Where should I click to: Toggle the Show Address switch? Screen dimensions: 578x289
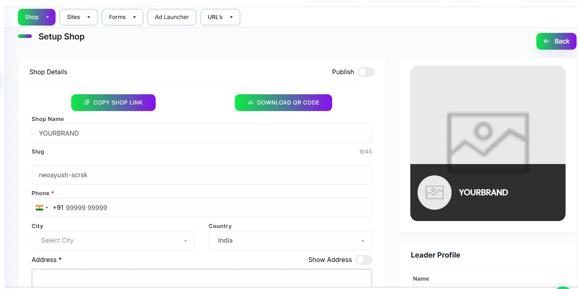coord(364,260)
